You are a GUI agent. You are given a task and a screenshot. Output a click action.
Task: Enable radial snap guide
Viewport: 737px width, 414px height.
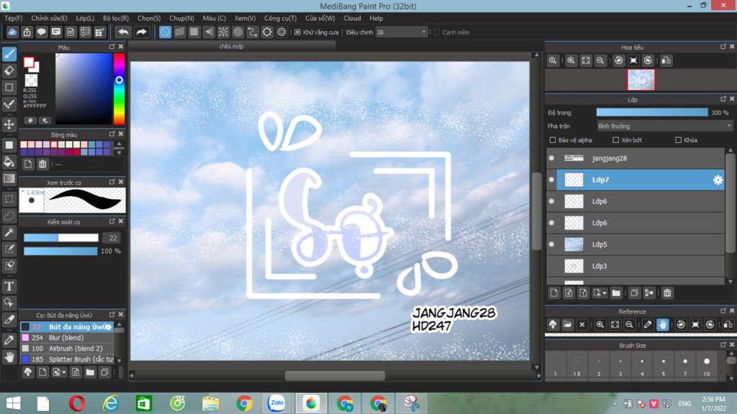click(x=223, y=32)
